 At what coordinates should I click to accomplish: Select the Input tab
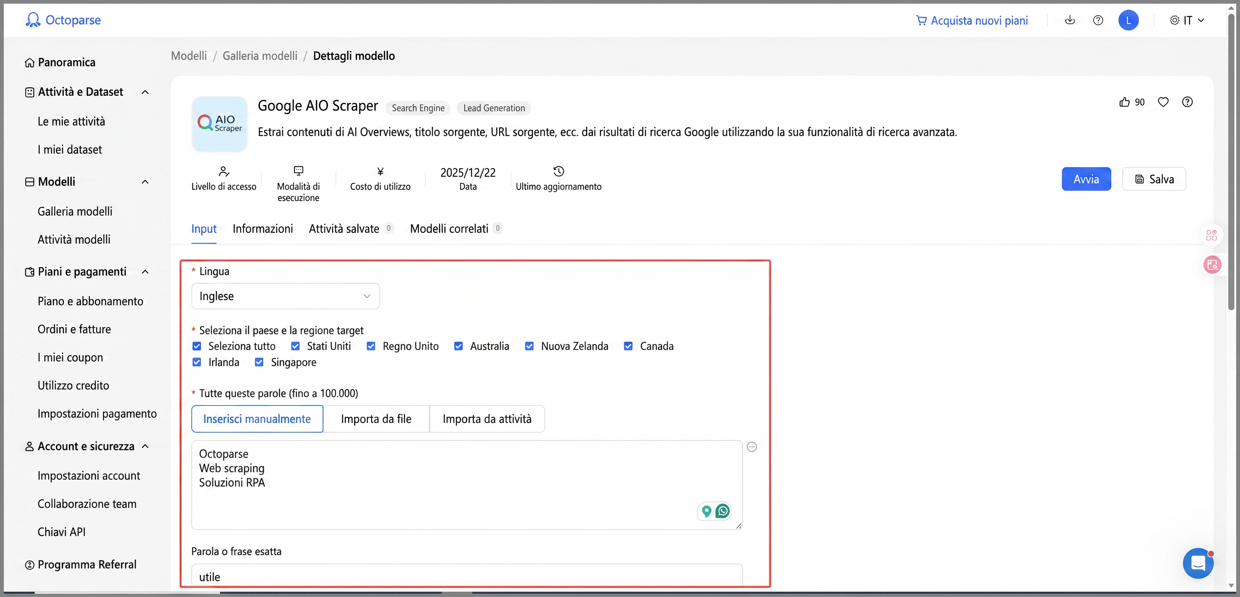click(204, 229)
